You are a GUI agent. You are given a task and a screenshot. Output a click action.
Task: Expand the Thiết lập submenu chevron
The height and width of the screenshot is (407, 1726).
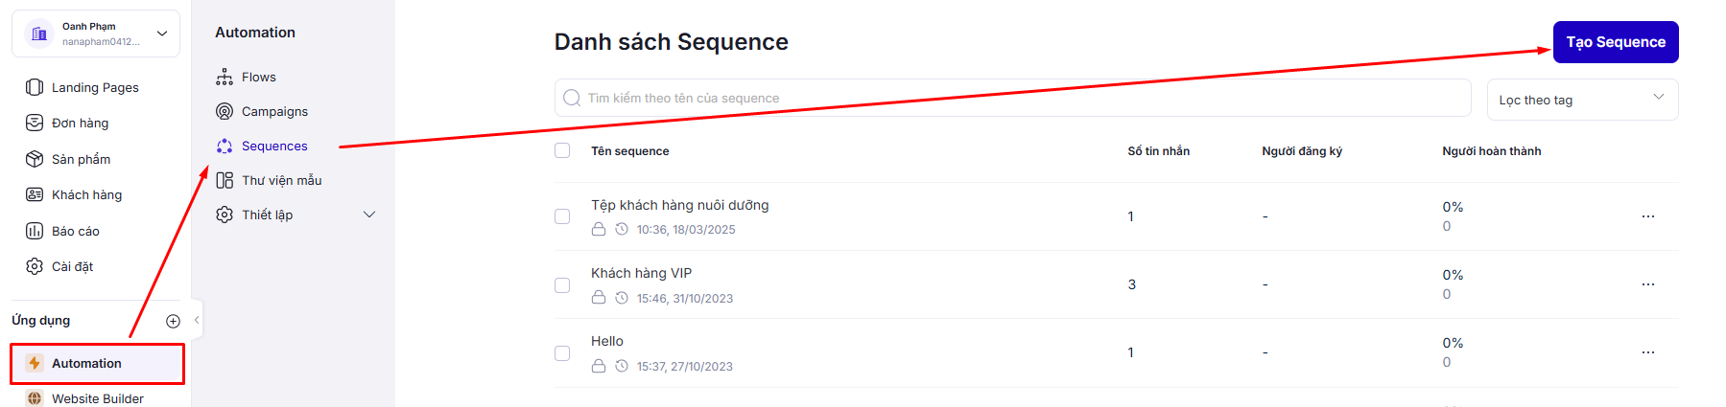coord(369,215)
